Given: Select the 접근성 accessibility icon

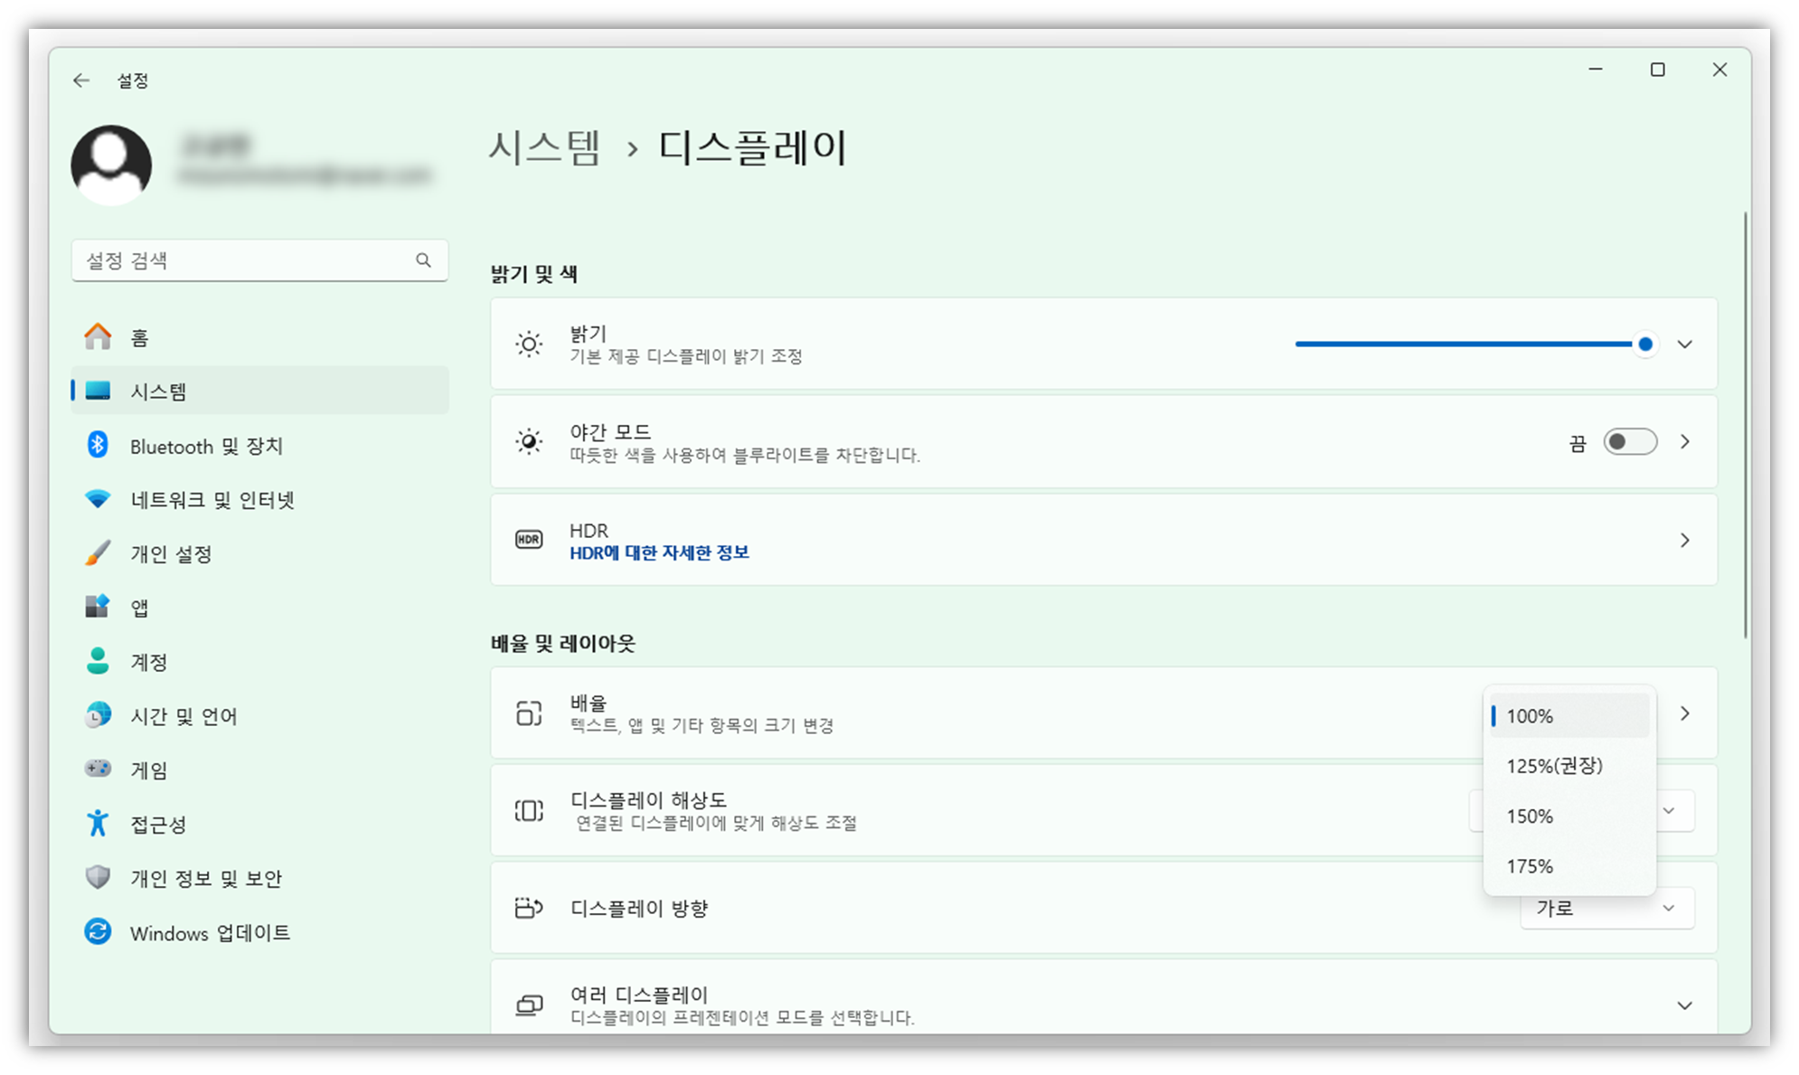Looking at the screenshot, I should pos(97,824).
